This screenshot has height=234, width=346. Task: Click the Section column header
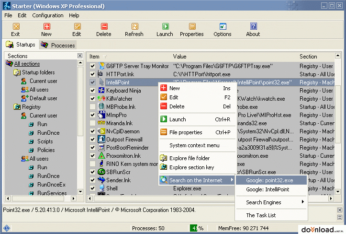(308, 57)
